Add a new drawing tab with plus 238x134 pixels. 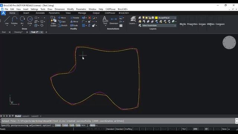tap(46, 32)
